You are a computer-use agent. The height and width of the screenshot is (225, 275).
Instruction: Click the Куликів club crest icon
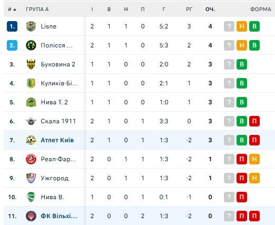(x=31, y=83)
